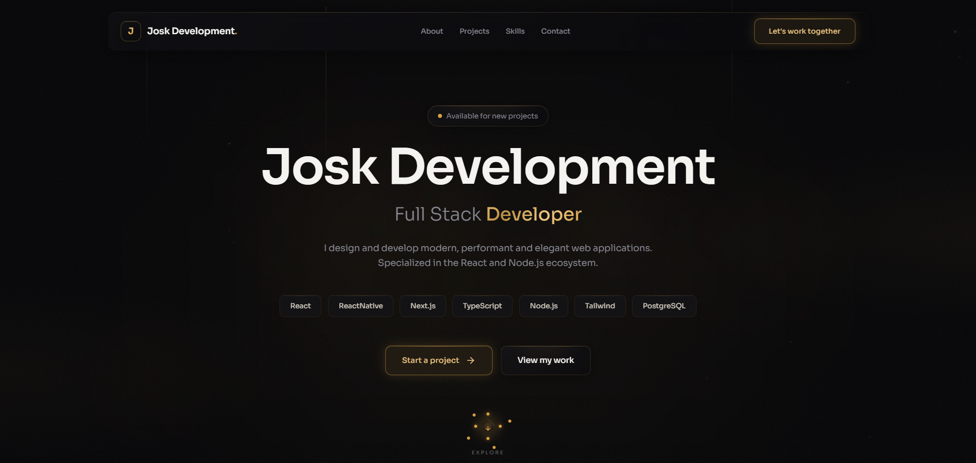The image size is (976, 463).
Task: Click the Josk Development. brand name
Action: (192, 31)
